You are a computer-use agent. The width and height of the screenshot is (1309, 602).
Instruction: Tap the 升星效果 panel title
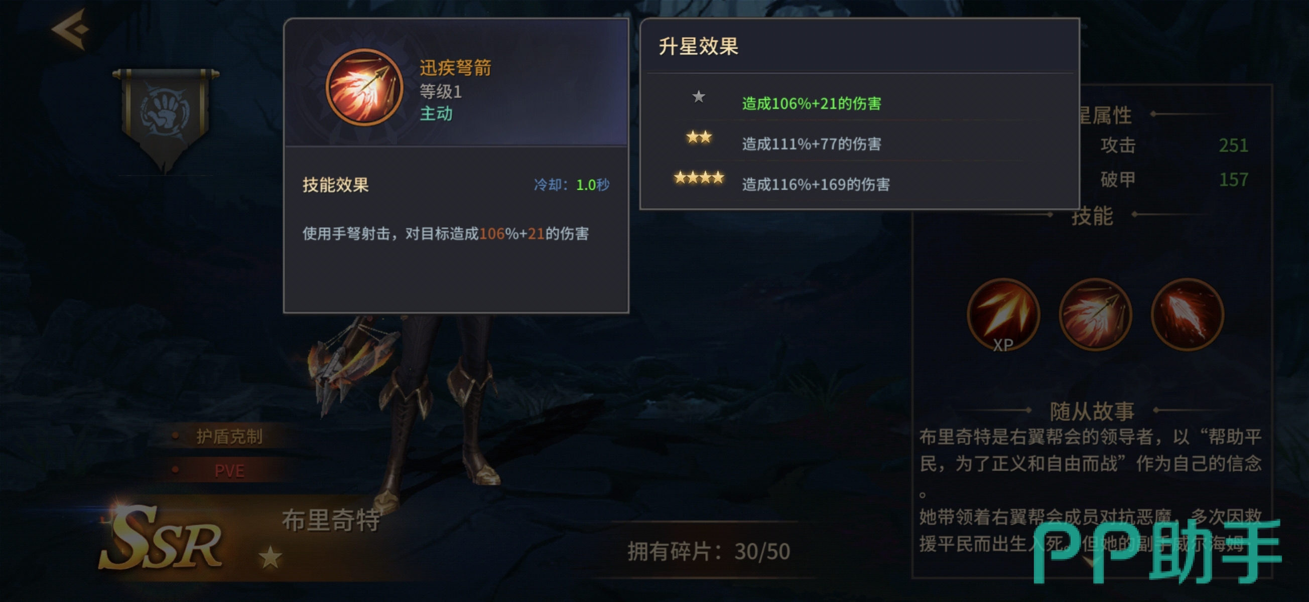click(x=698, y=46)
